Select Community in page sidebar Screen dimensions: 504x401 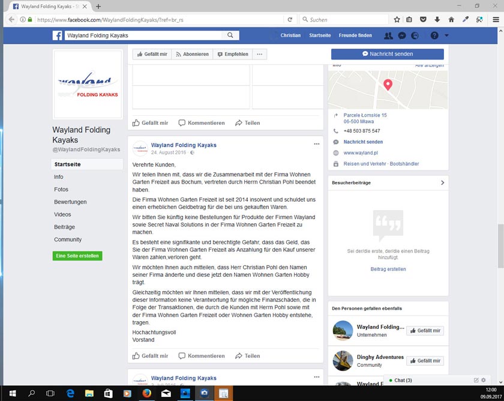pyautogui.click(x=68, y=240)
